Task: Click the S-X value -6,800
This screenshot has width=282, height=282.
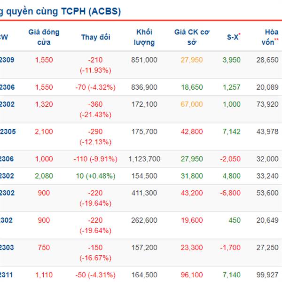Action: tap(230, 193)
